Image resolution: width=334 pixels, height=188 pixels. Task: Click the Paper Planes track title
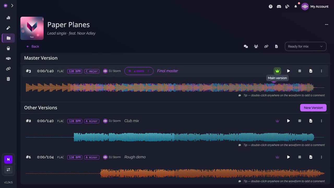[68, 25]
